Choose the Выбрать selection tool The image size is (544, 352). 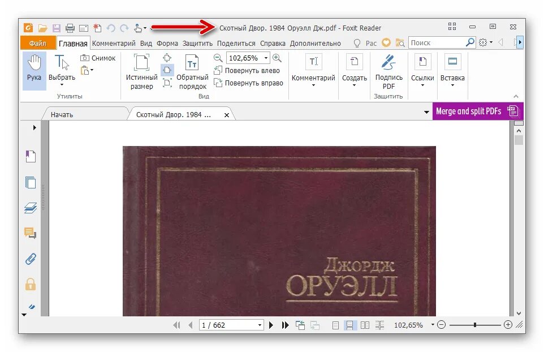tap(62, 71)
